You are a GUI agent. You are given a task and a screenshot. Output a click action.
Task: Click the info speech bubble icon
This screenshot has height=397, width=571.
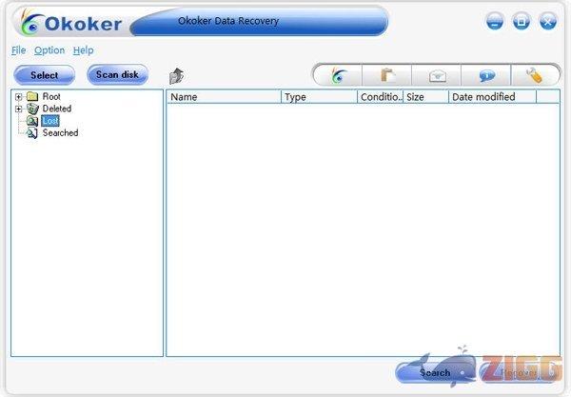486,76
